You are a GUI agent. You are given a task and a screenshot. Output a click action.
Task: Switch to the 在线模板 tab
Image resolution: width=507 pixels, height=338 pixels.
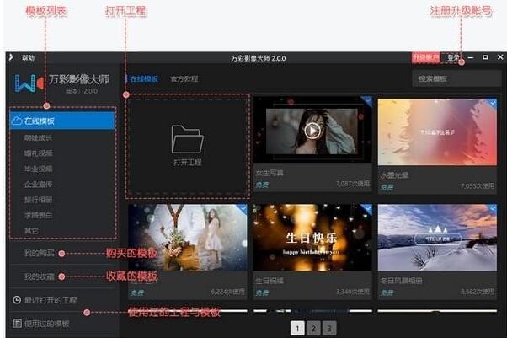coord(144,78)
